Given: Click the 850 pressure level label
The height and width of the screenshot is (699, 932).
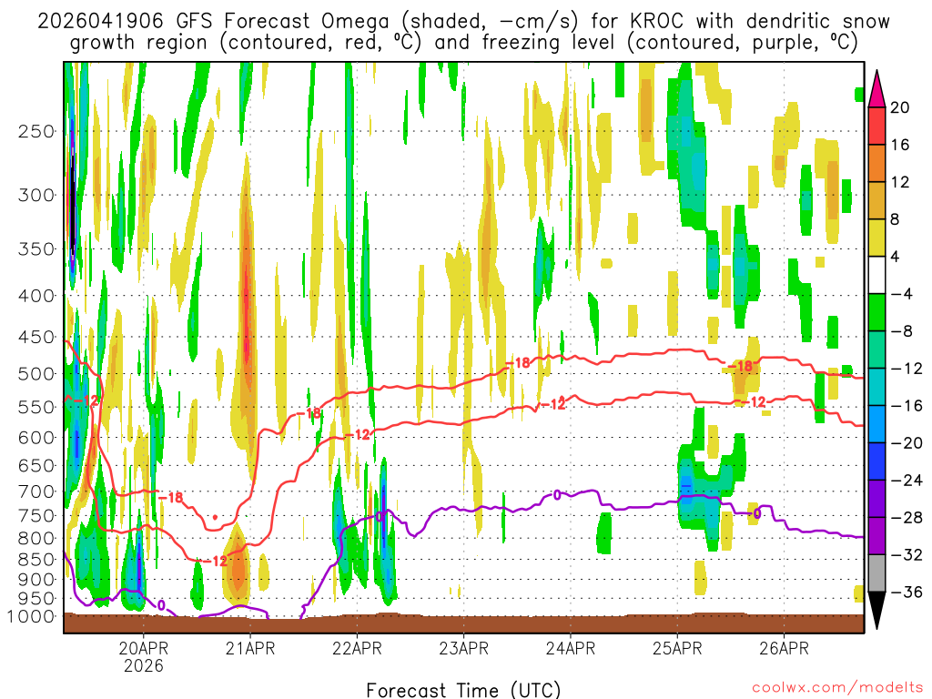Looking at the screenshot, I should [x=36, y=560].
